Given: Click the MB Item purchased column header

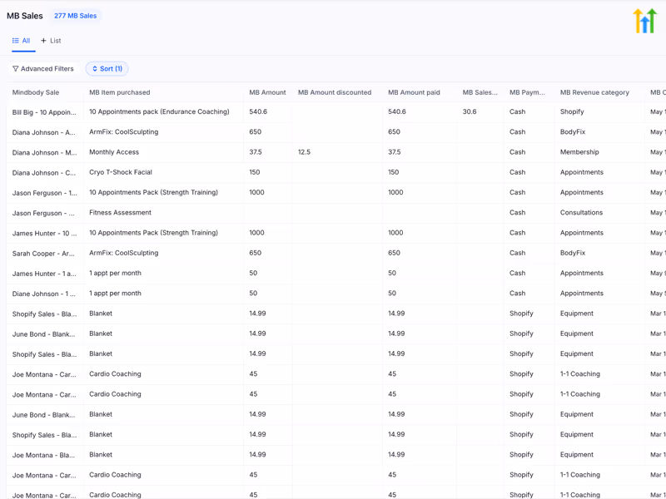Looking at the screenshot, I should (x=119, y=92).
